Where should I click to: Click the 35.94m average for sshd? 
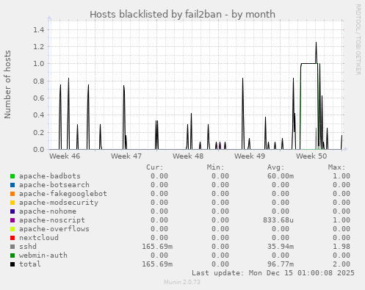tap(281, 247)
